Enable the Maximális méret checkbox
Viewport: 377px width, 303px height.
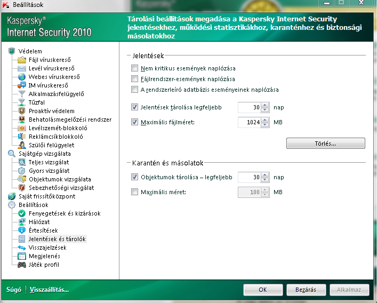click(x=134, y=192)
